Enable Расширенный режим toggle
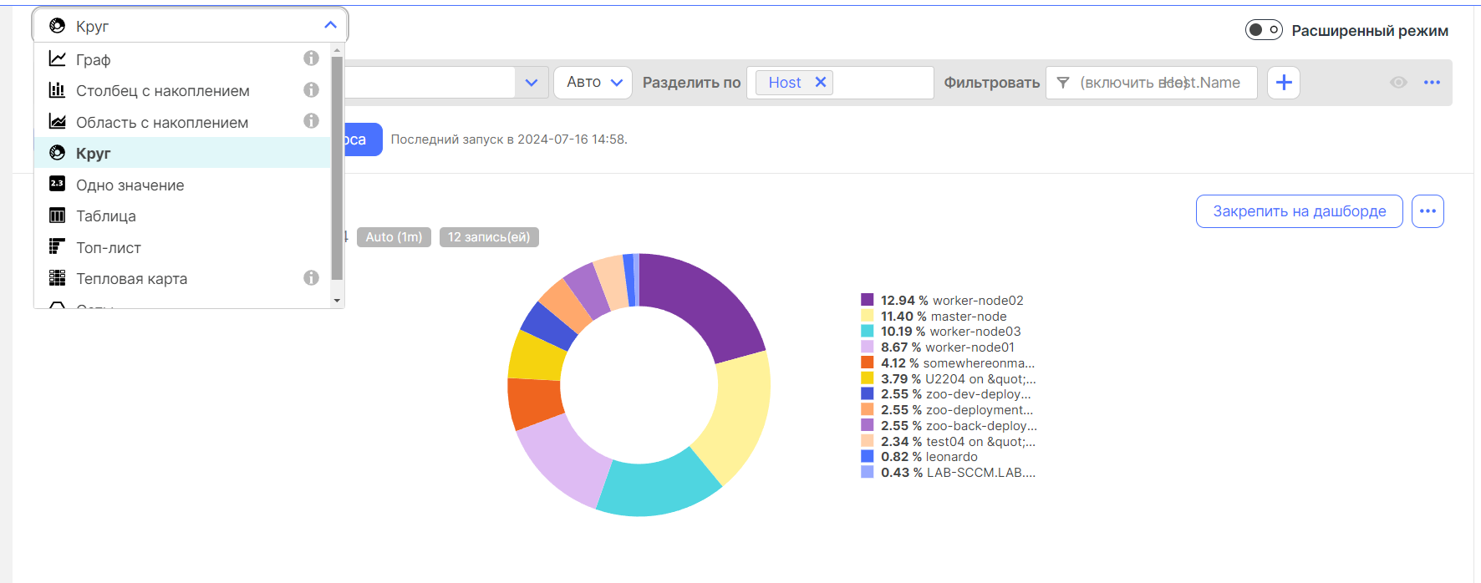Screen dimensions: 1481x583 pos(1263,30)
